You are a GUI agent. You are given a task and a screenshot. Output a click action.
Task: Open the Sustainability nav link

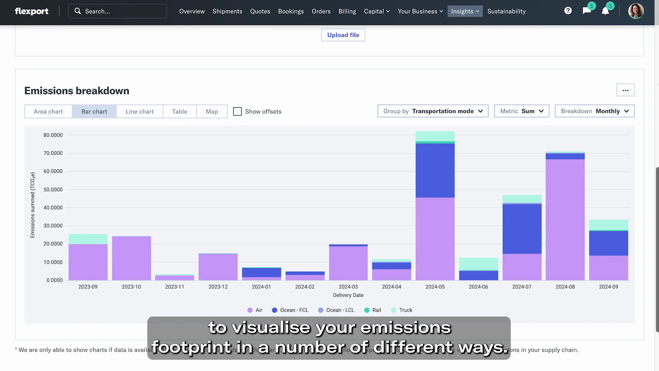[x=506, y=11]
